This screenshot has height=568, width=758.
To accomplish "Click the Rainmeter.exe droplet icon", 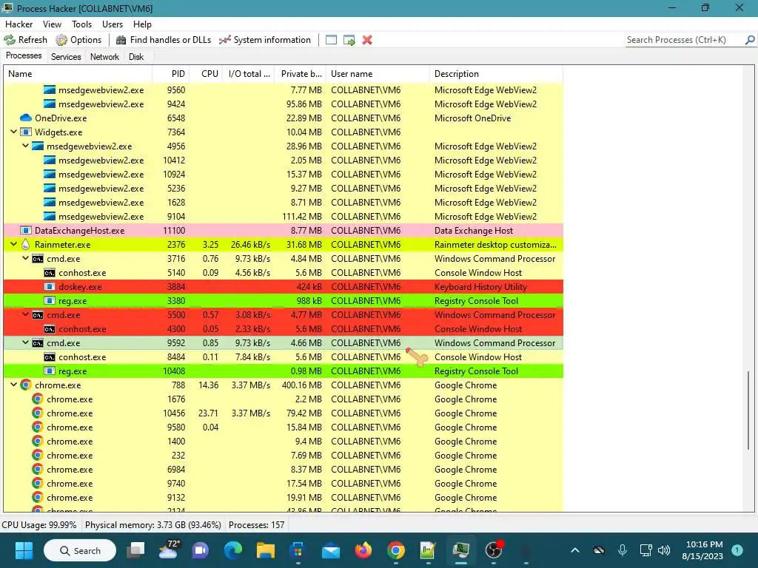I will [x=26, y=244].
